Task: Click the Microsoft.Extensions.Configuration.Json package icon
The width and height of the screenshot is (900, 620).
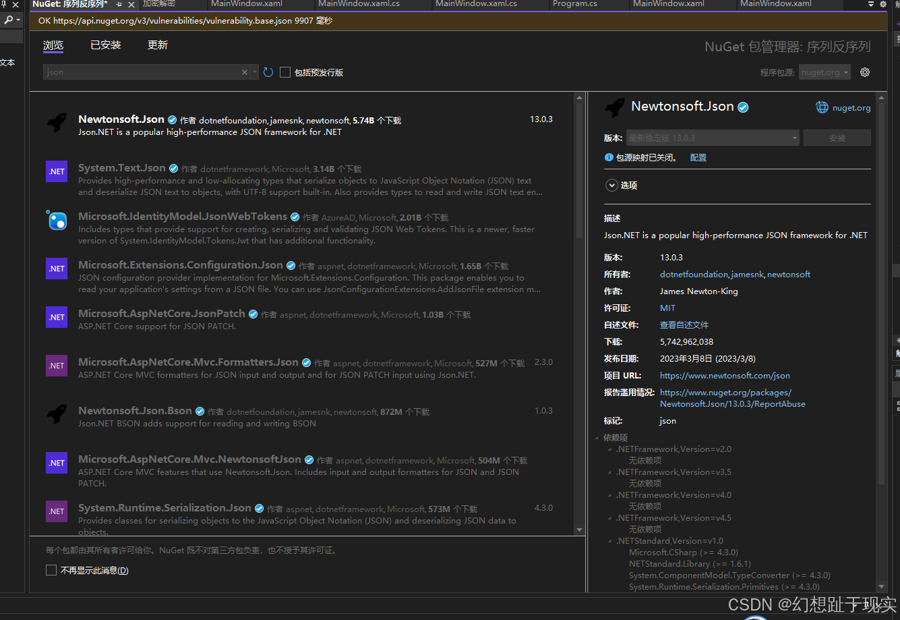Action: click(57, 269)
